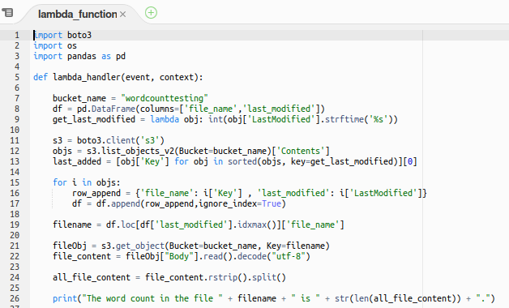Close the lambda_function tab
The height and width of the screenshot is (308, 509).
pos(122,15)
